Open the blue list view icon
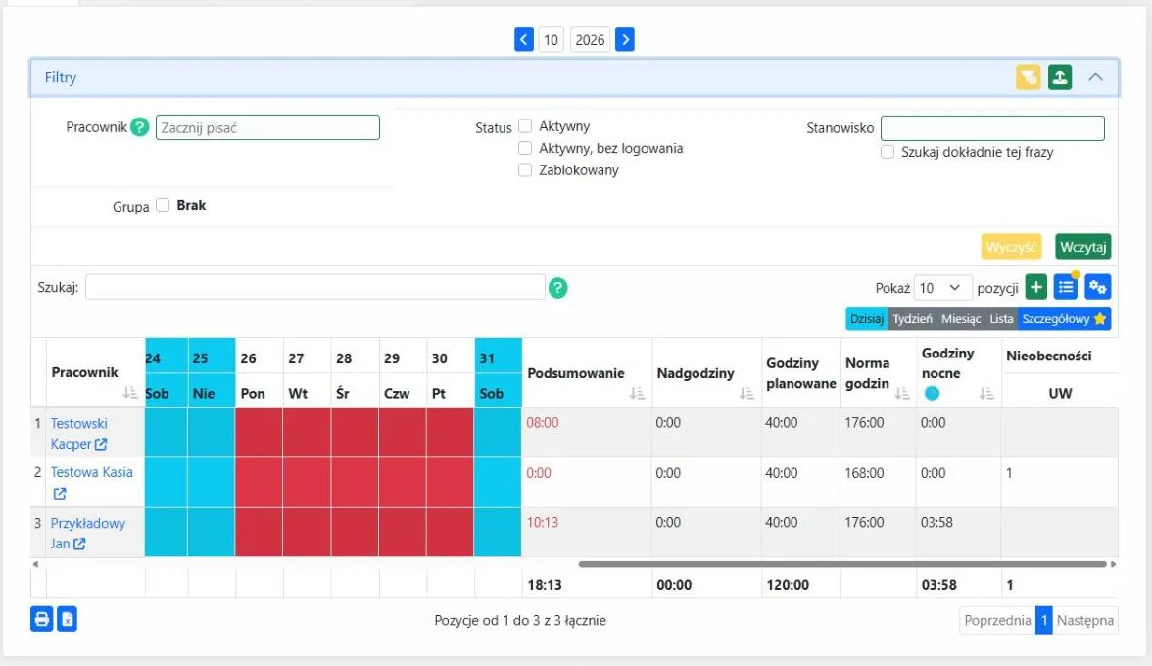1152x666 pixels. 1066,287
